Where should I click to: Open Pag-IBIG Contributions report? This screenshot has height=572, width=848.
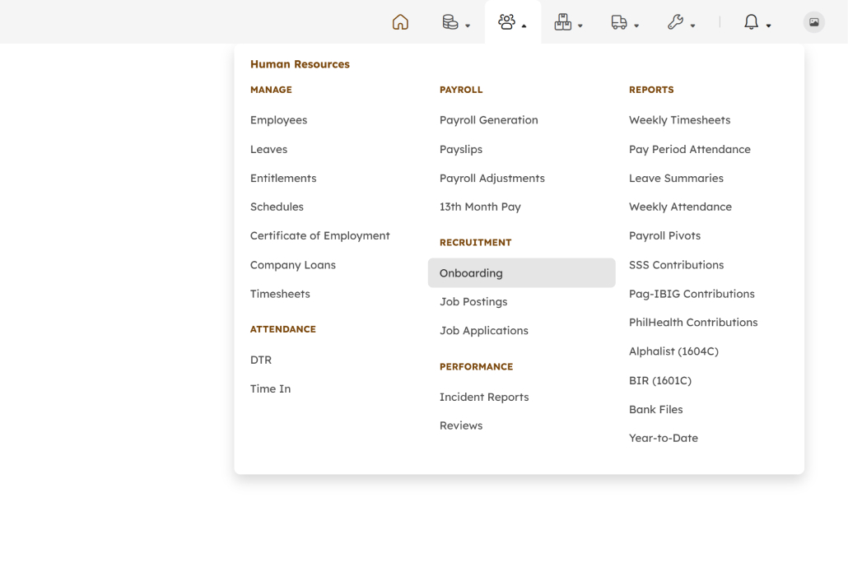click(692, 294)
